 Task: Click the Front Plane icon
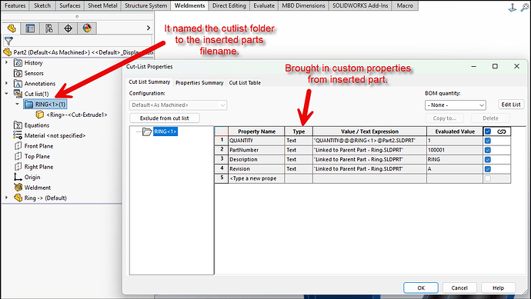click(x=18, y=146)
